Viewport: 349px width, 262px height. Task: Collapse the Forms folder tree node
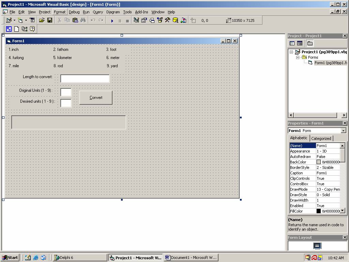click(298, 57)
